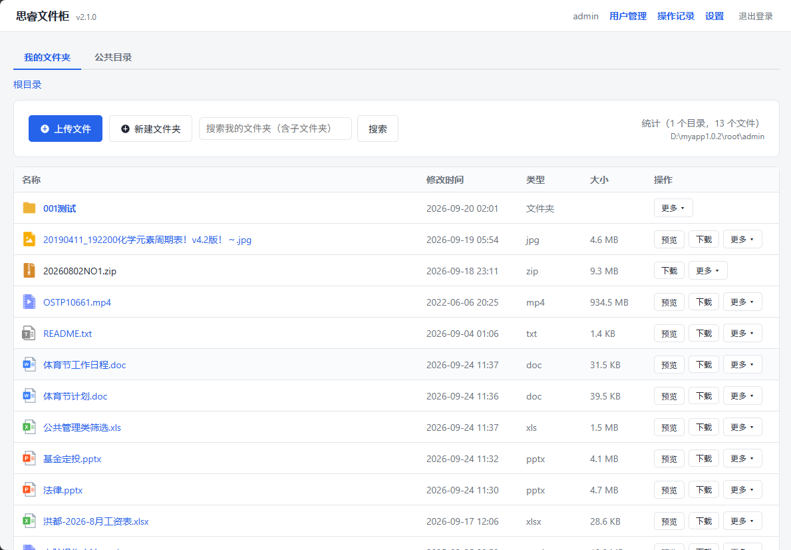Click 退出登录 to log out

[x=756, y=16]
